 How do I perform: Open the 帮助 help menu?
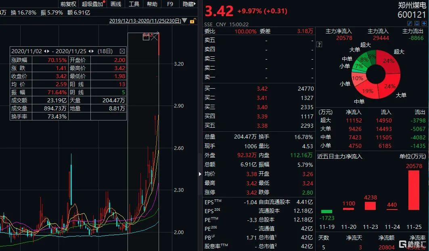152,4
